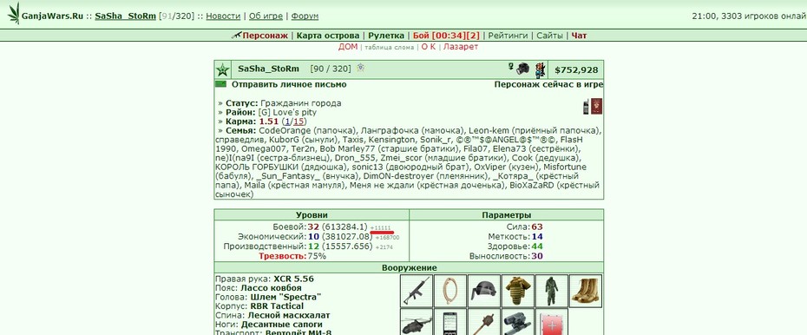
Task: Go to Рулетка in the menu
Action: [386, 36]
